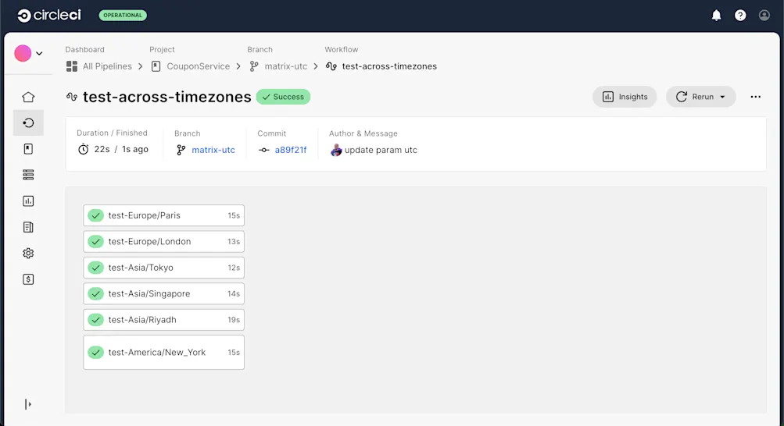Click the 19s time on test-Asia/Riyadh
This screenshot has height=426, width=784.
tap(234, 320)
